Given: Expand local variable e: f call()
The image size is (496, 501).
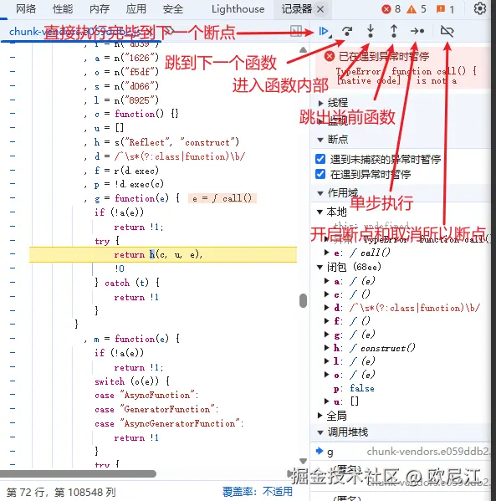Looking at the screenshot, I should (326, 253).
